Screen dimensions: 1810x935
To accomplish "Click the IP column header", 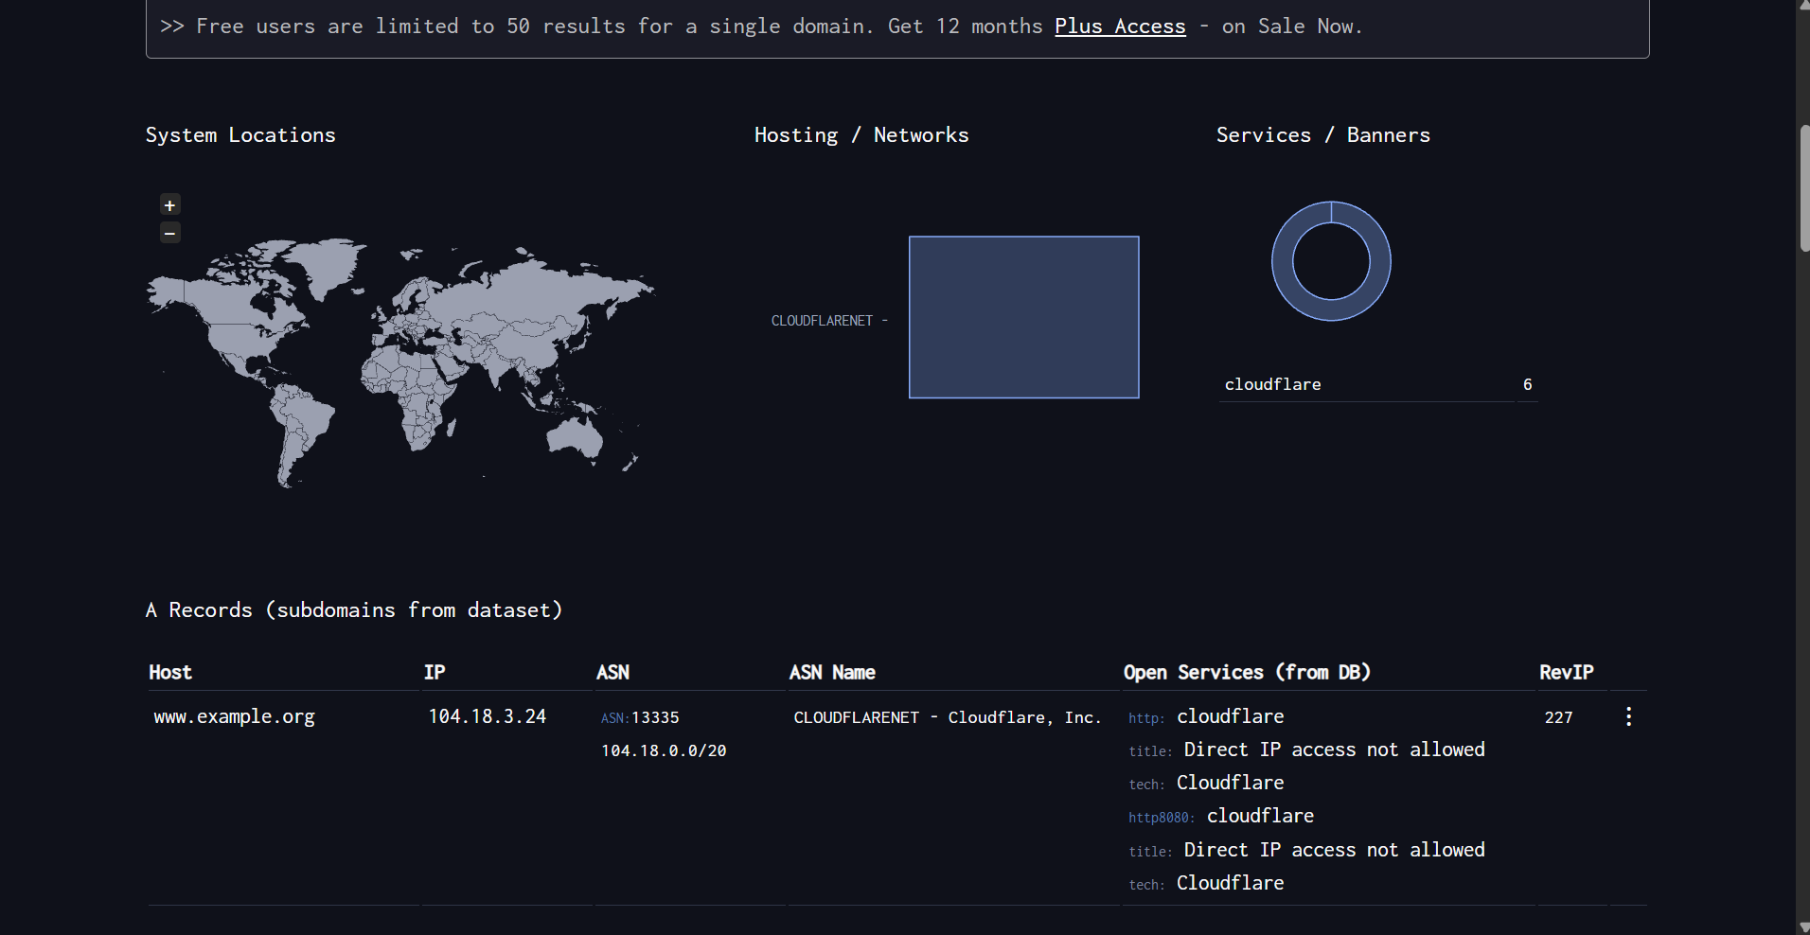I will [x=435, y=673].
